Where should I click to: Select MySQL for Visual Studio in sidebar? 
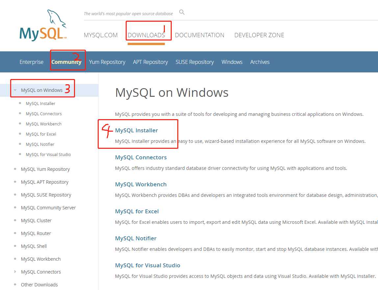click(x=48, y=154)
